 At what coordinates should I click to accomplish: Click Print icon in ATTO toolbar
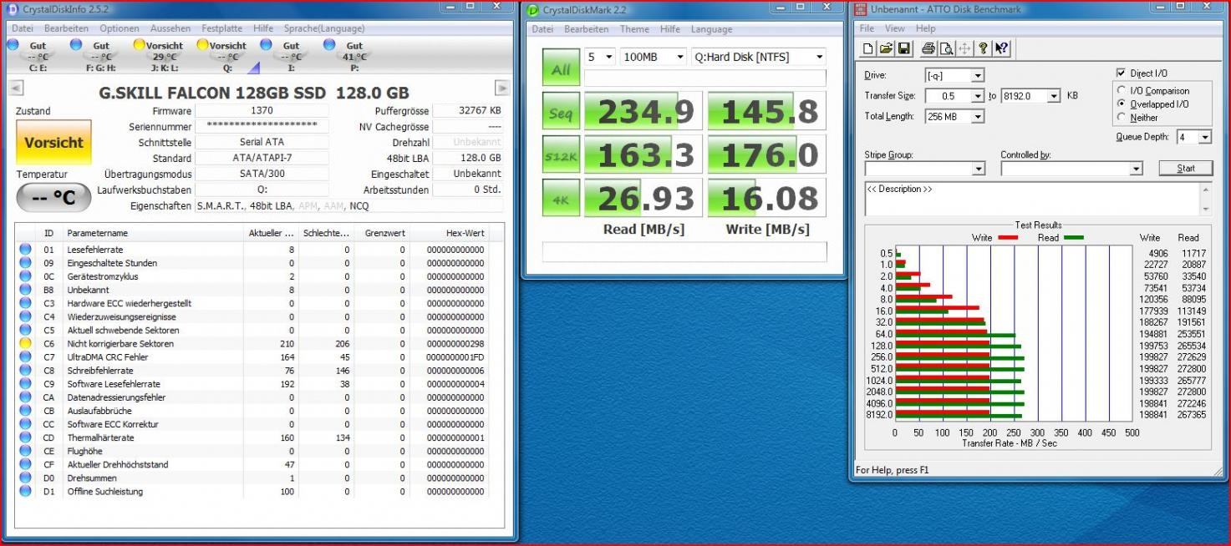928,48
